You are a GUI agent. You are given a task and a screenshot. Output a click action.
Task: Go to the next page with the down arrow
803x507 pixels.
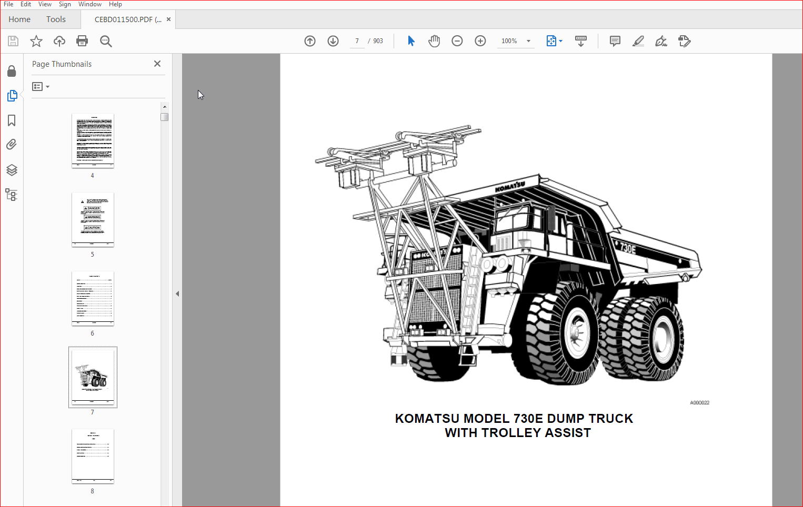point(333,41)
